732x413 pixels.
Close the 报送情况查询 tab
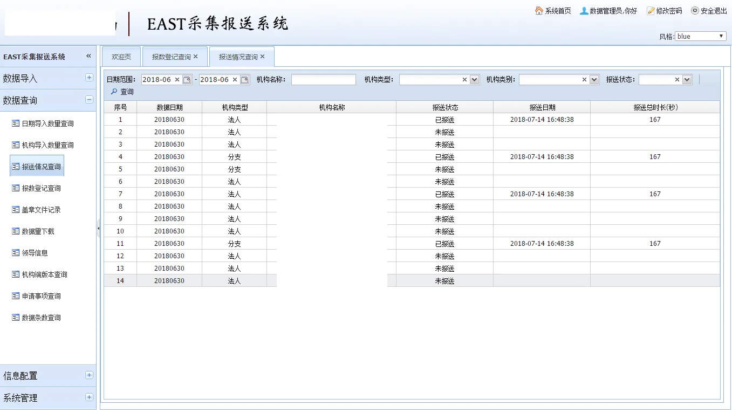coord(263,57)
